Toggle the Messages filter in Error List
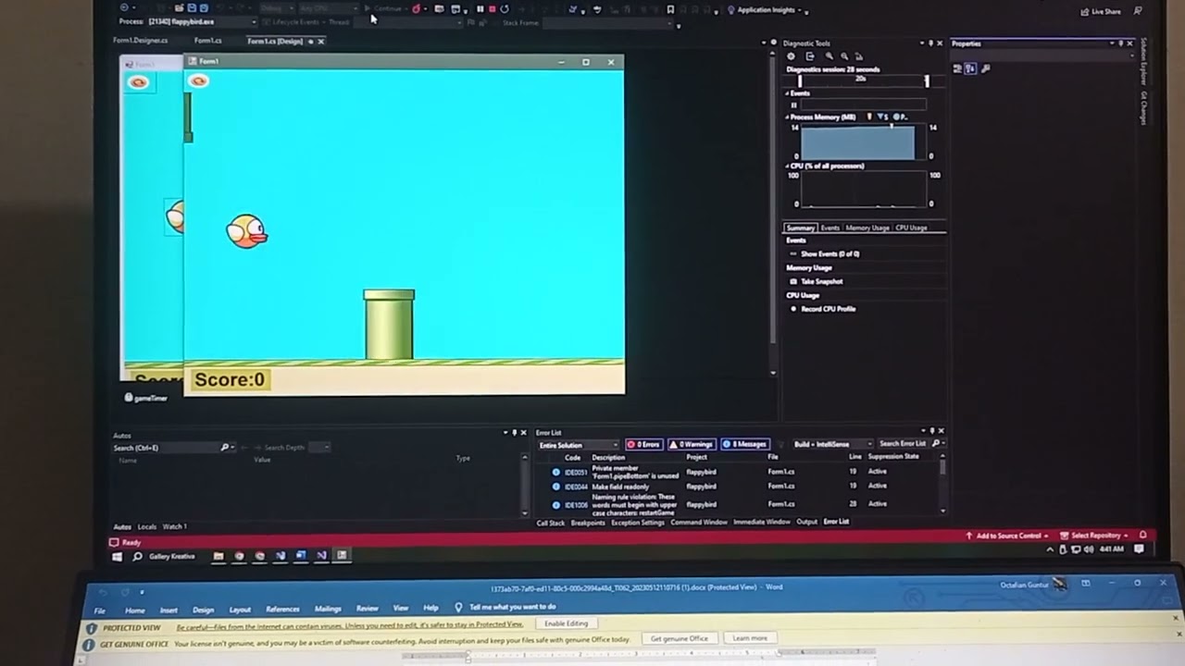1185x666 pixels. click(744, 444)
